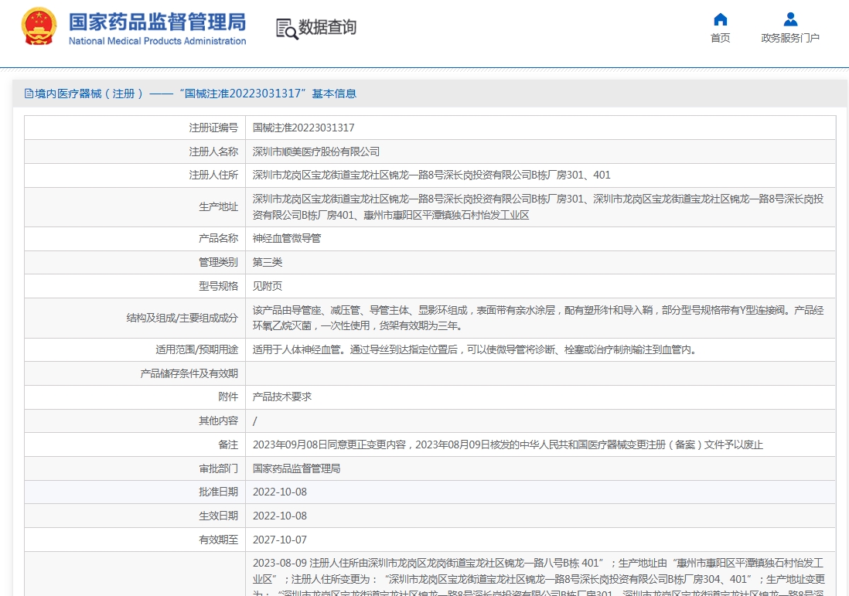Select the 注册人住所 address value
Screen dimensions: 849x596
[x=431, y=175]
